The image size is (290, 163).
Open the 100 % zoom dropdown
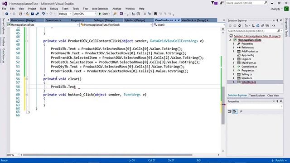click(x=13, y=155)
